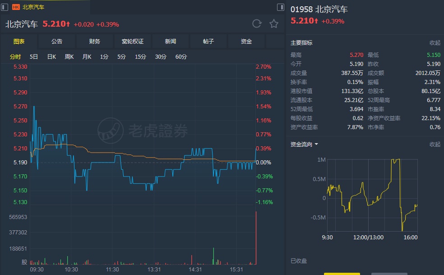Open the 公告 tab
The image size is (444, 275).
[x=57, y=42]
